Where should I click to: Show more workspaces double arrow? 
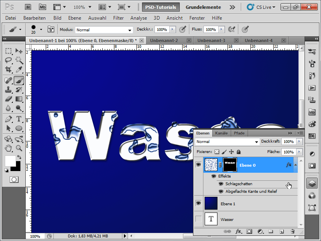(232, 7)
